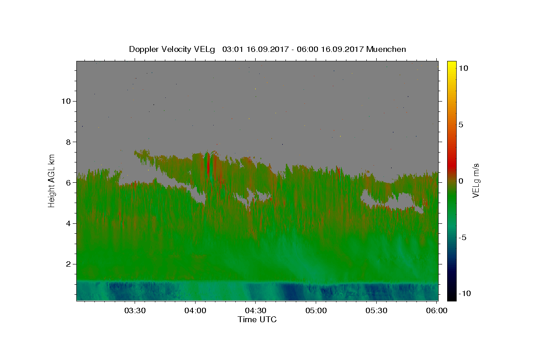Viewport: 542px width, 361px height.
Task: Click the colorbar label 5
Action: (x=461, y=125)
